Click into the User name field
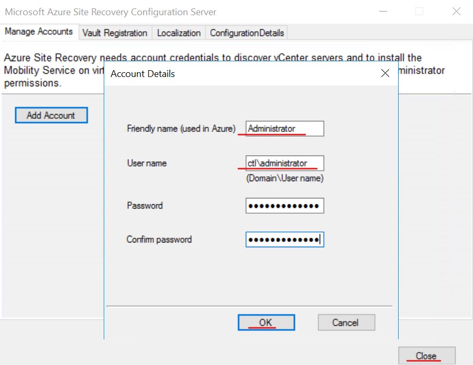The height and width of the screenshot is (365, 473). click(x=285, y=163)
